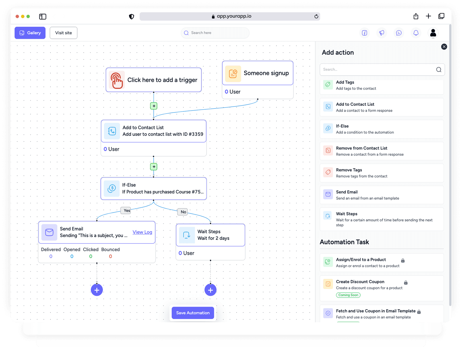
Task: Select the Gallery button
Action: [30, 33]
